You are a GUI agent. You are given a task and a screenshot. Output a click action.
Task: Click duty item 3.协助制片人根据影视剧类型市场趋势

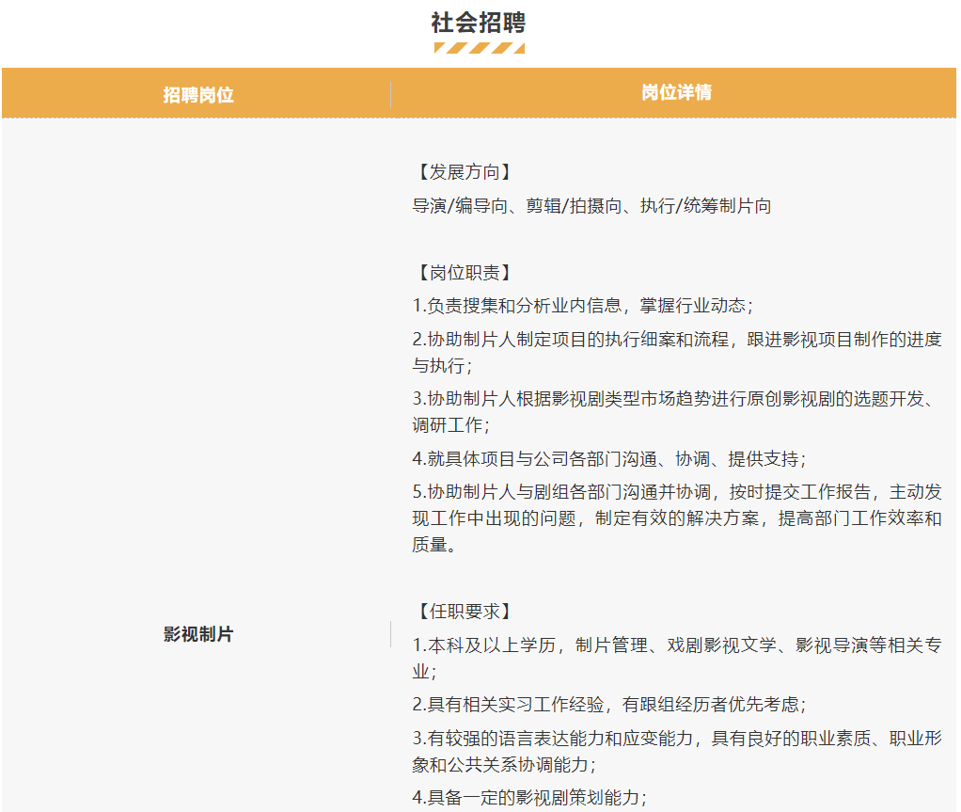click(677, 411)
